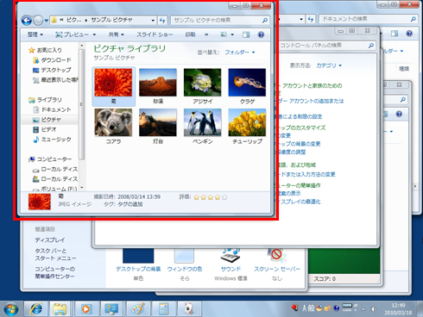Open help with the blue question mark icon
Image resolution: width=423 pixels, height=317 pixels.
[261, 34]
